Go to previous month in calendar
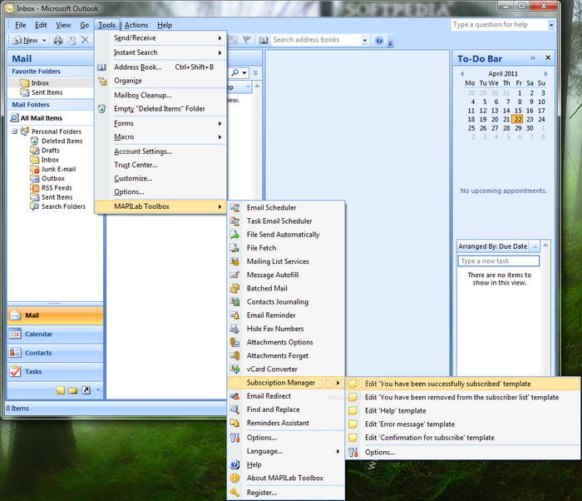 point(462,73)
